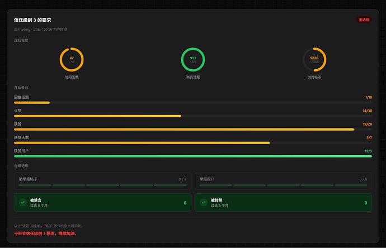
Task: Click the segmented bar in 被举报帖子 card
Action: click(103, 185)
